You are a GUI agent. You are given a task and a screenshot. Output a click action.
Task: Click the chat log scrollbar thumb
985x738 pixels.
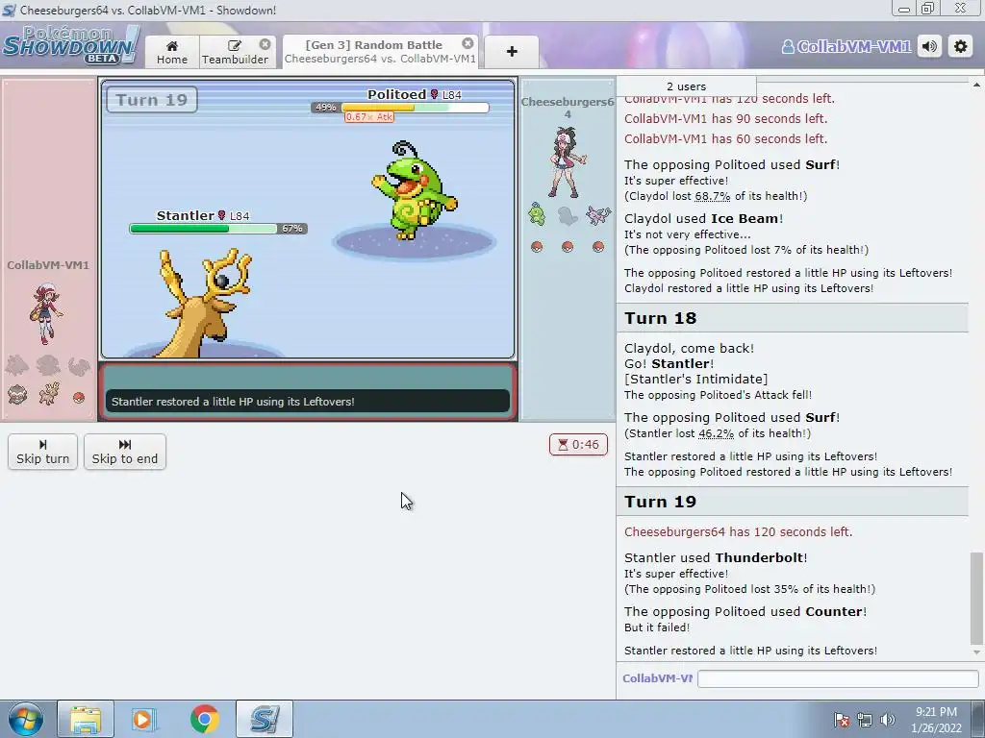point(976,598)
